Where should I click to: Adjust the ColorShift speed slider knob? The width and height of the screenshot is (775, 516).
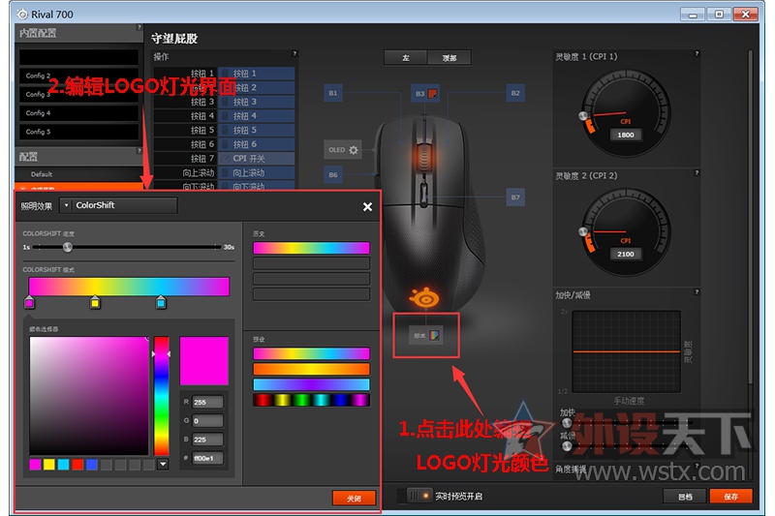[x=68, y=247]
